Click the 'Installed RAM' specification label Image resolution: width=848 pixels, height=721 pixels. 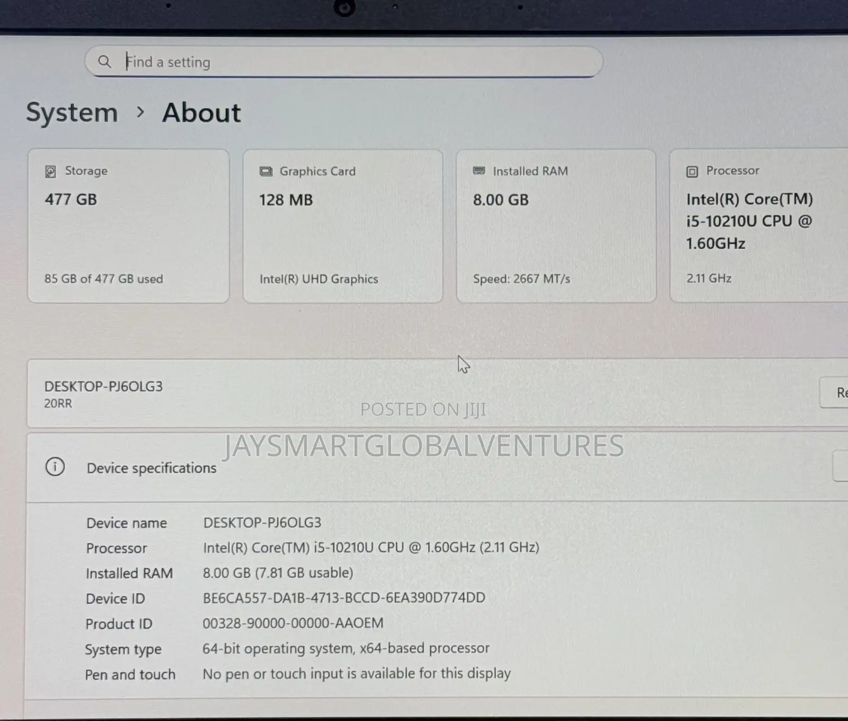[x=129, y=574]
